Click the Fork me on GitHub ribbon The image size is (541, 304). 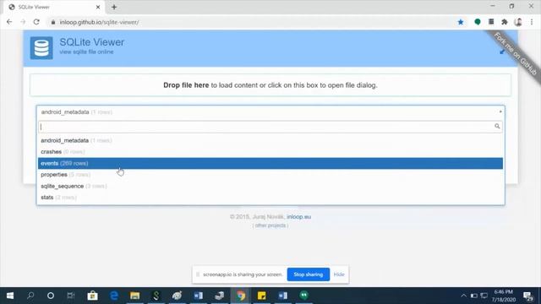pos(515,53)
